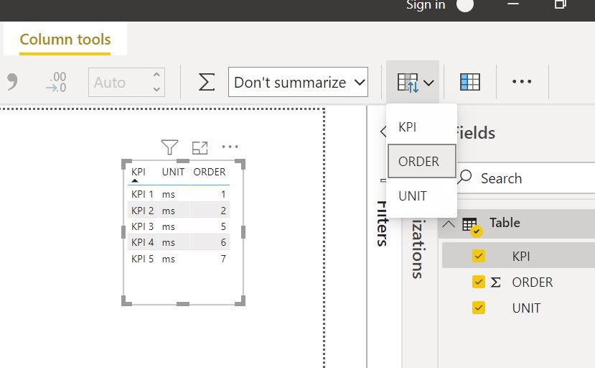Click the Search magnifier icon
This screenshot has width=595, height=368.
pyautogui.click(x=465, y=177)
